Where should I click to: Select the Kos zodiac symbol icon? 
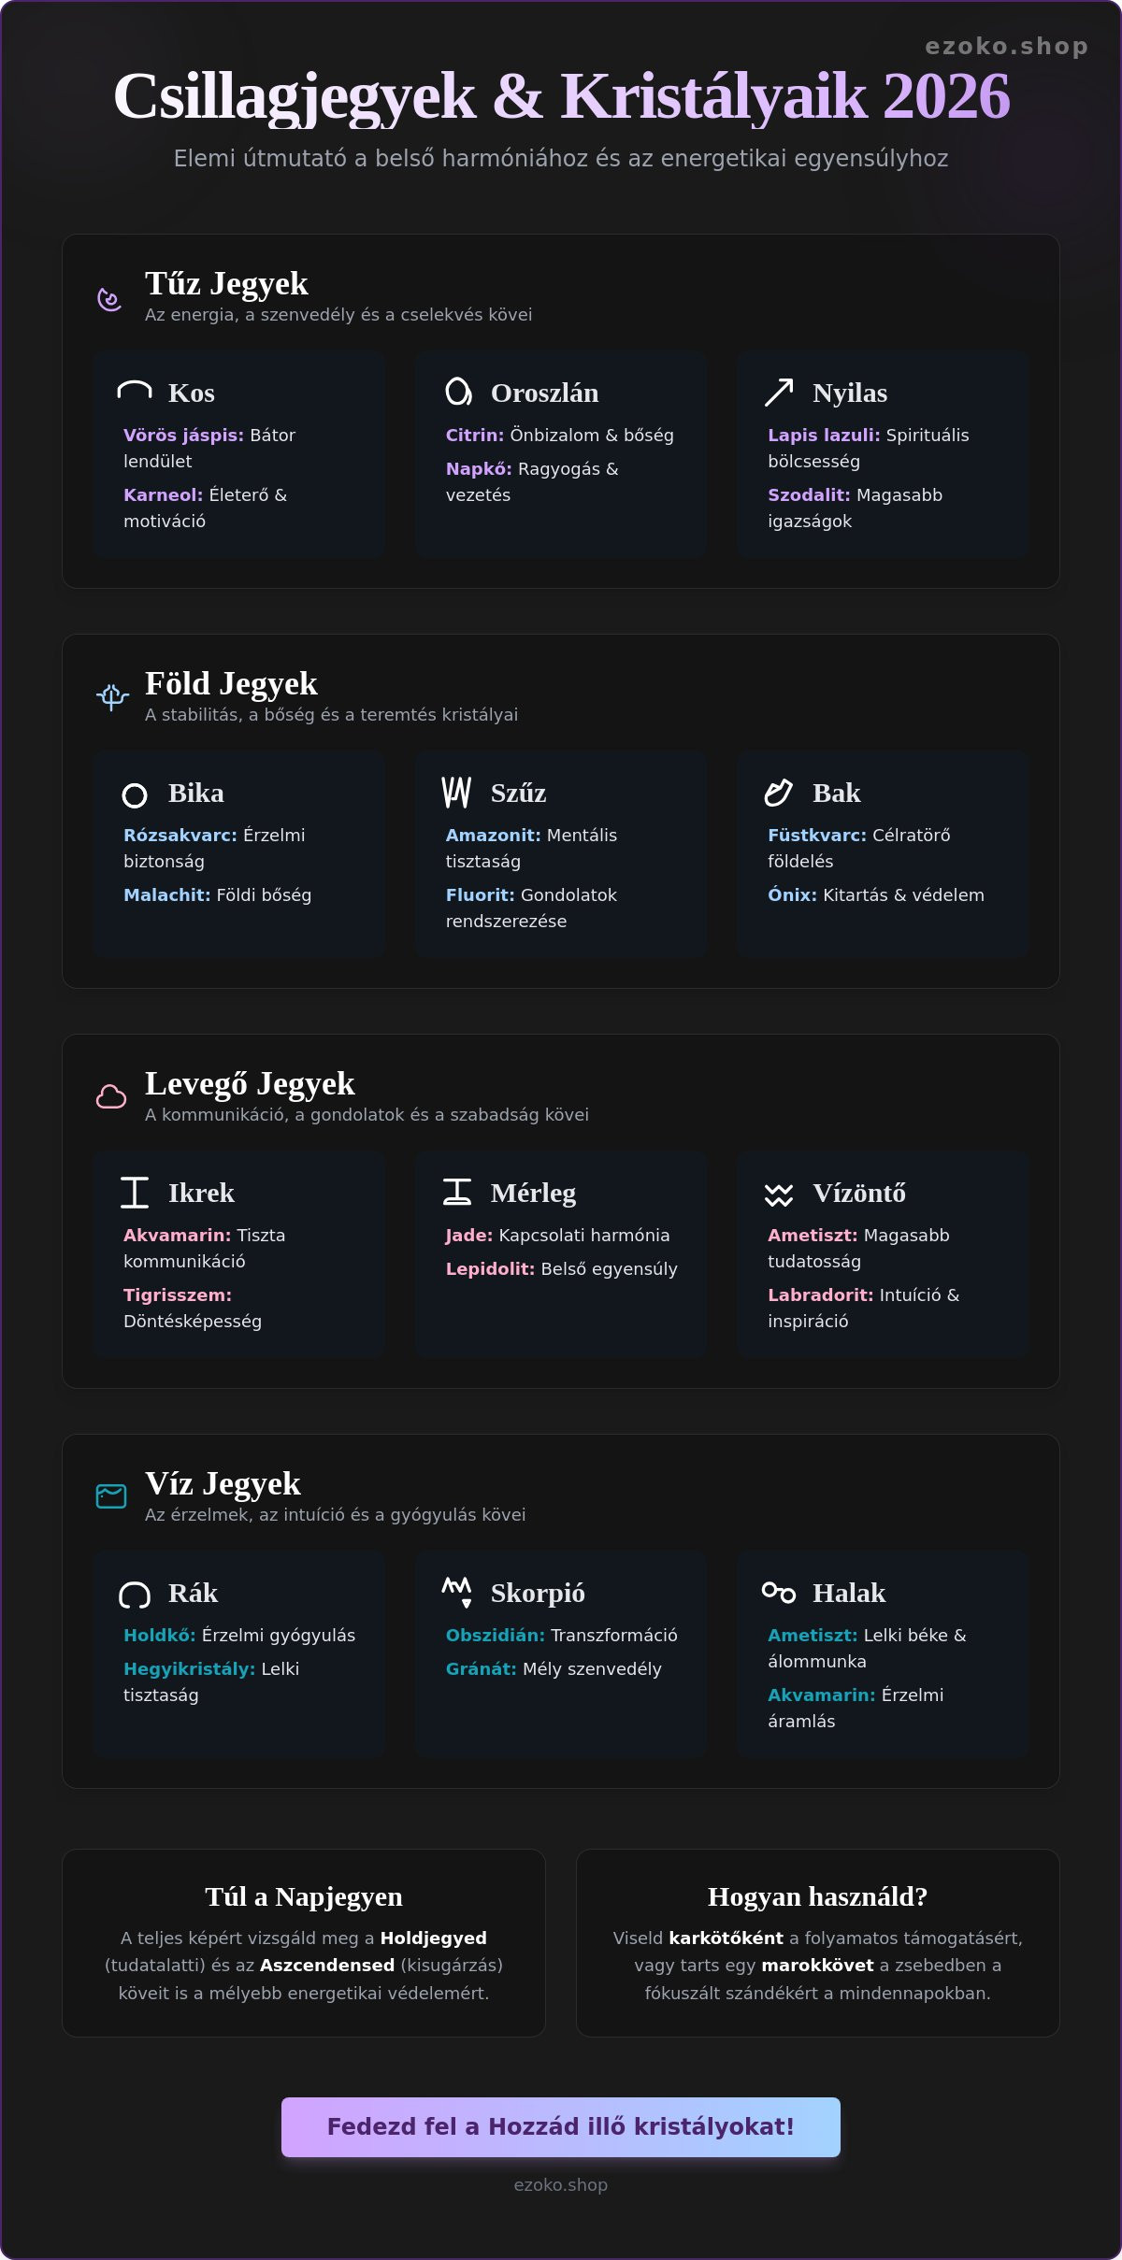pos(135,392)
